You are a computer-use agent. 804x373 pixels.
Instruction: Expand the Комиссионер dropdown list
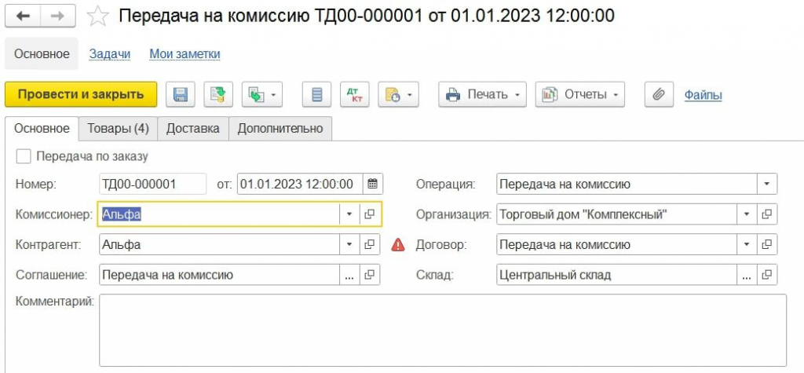click(349, 214)
